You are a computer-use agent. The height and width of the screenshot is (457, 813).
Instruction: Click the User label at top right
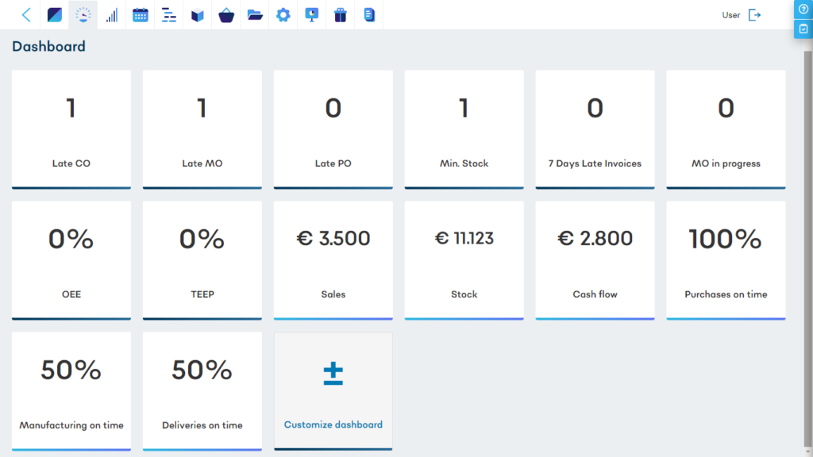tap(730, 15)
